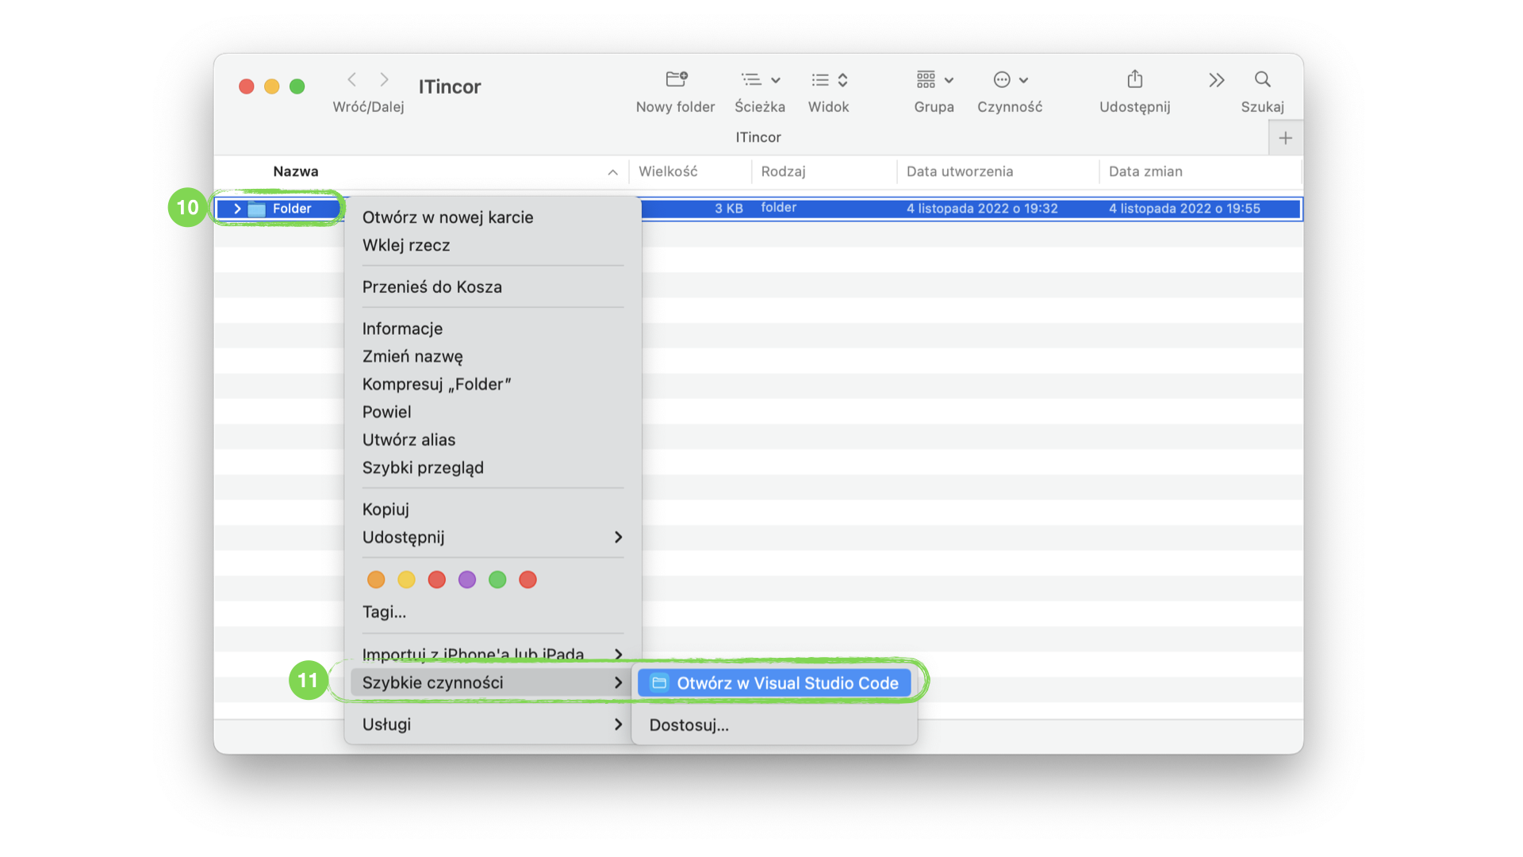1523x857 pixels.
Task: Open the Widok up-down chooser arrows
Action: click(843, 79)
